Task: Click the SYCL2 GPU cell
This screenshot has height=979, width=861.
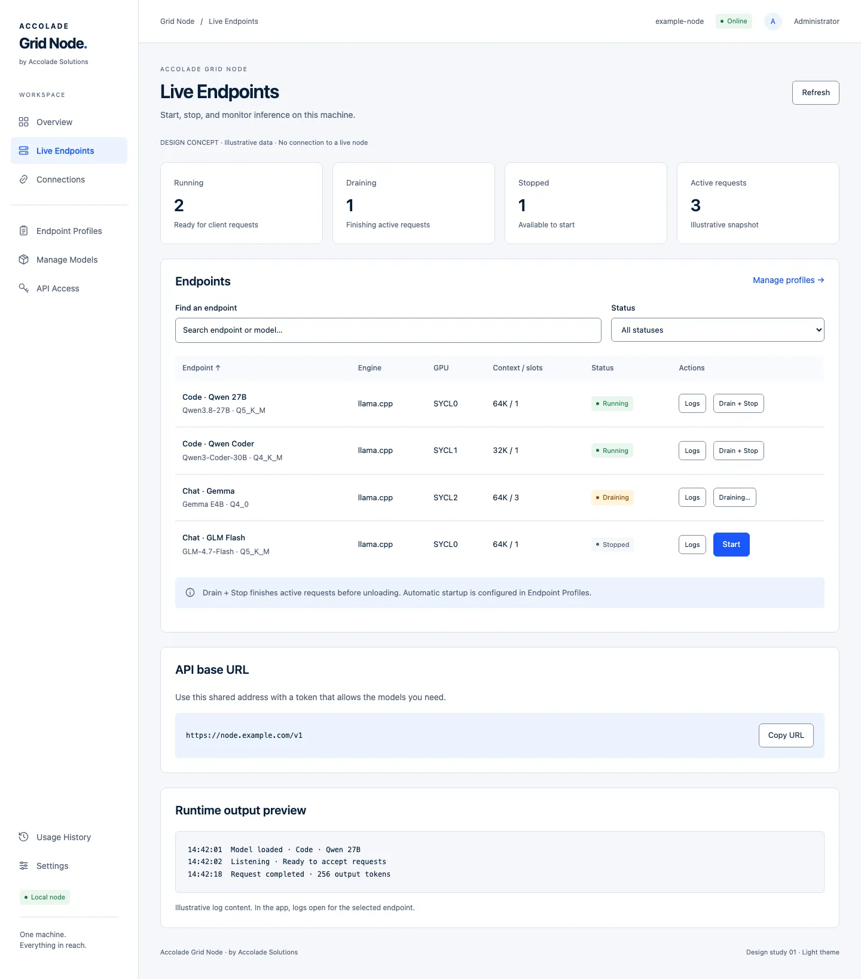Action: [445, 498]
